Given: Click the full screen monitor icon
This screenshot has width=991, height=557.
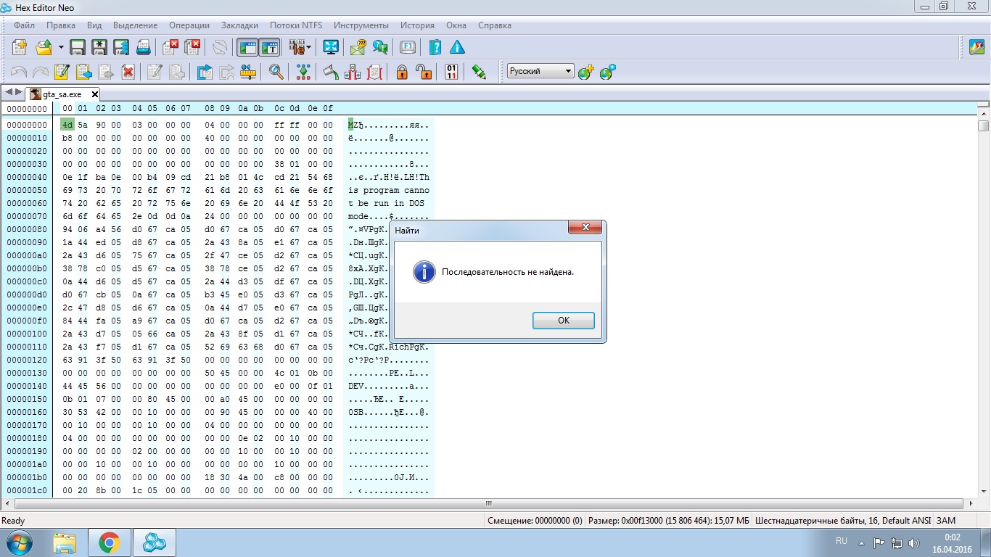Looking at the screenshot, I should (x=331, y=48).
